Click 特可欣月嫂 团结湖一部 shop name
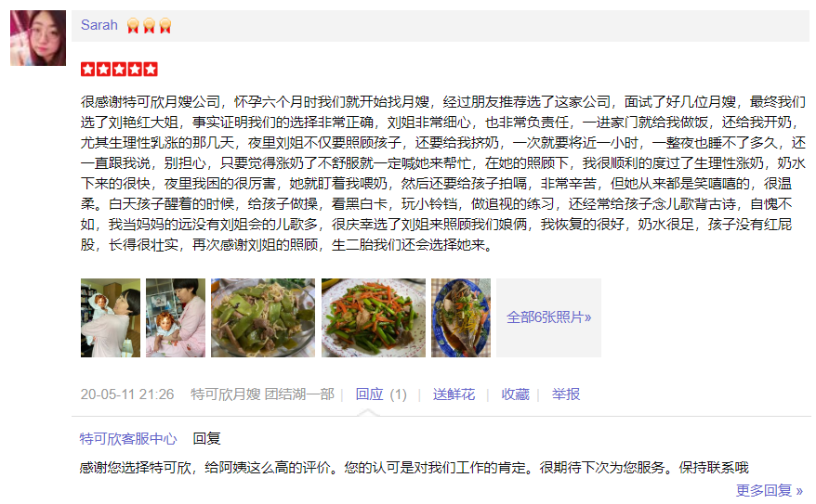 click(x=262, y=394)
